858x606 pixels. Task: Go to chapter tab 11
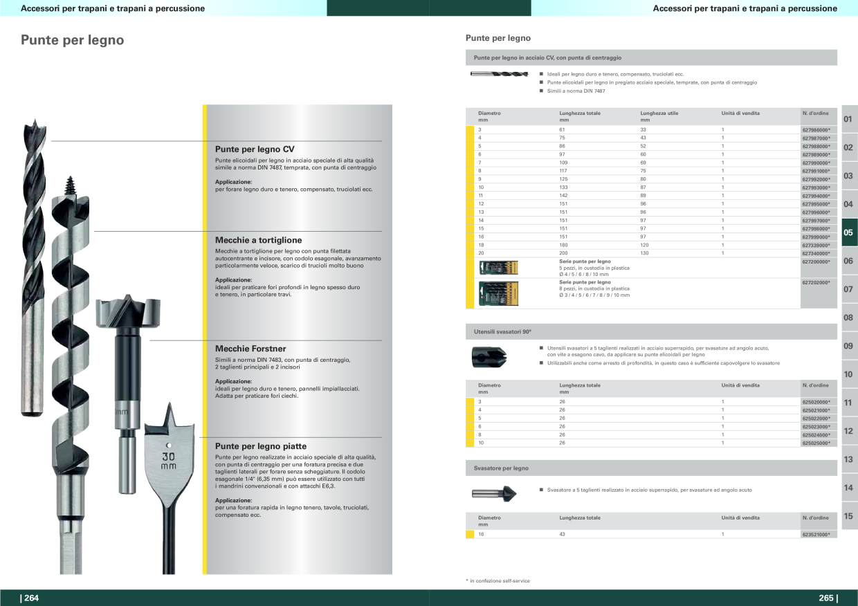[849, 403]
